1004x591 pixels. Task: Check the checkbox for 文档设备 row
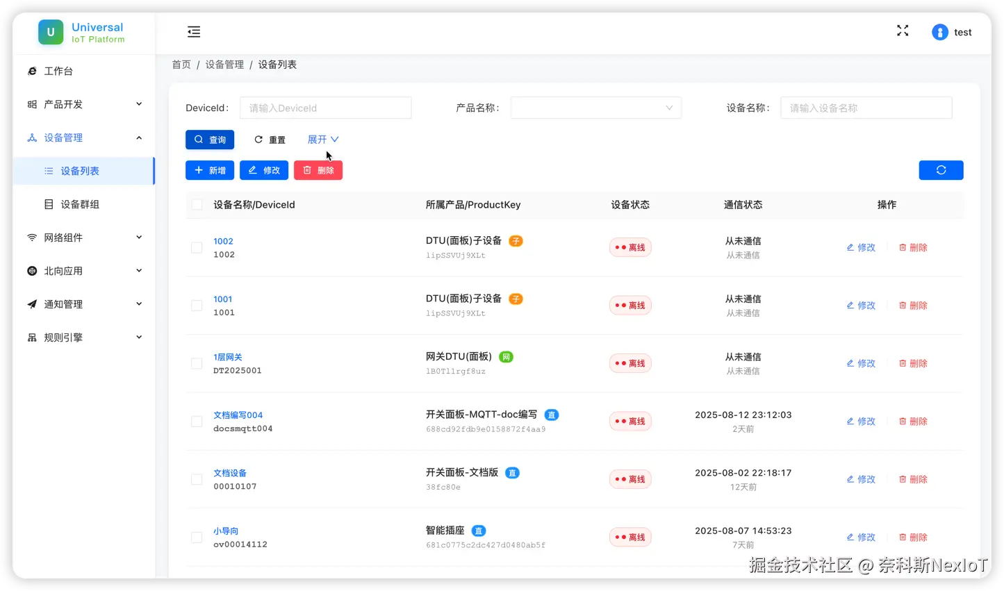197,479
